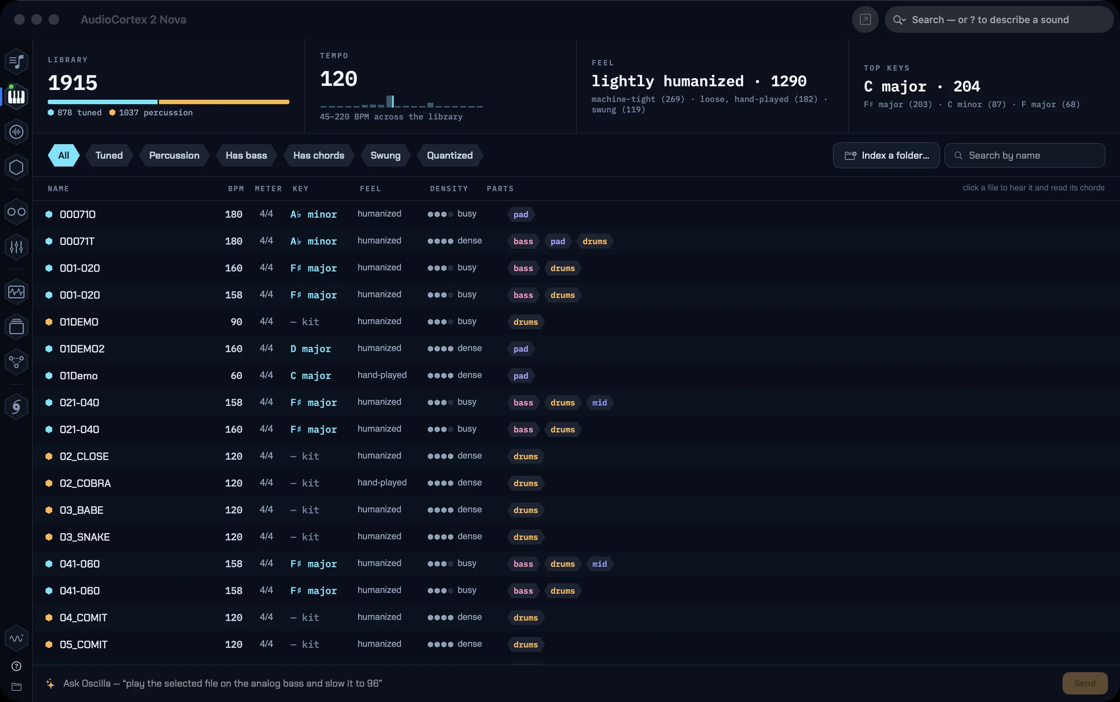1120x702 pixels.
Task: Open the playlist music note sidebar icon
Action: (16, 61)
